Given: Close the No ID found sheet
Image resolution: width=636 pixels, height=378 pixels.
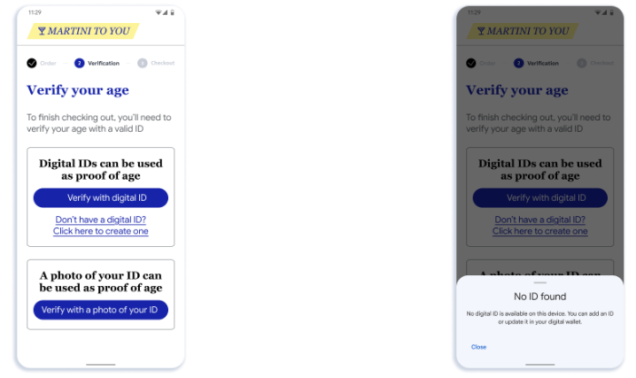Looking at the screenshot, I should (x=478, y=347).
